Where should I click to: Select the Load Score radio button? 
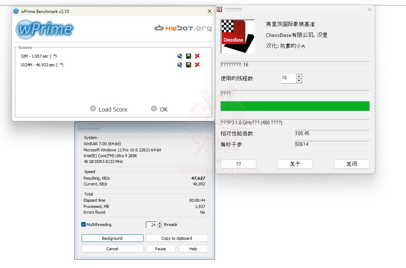93,109
